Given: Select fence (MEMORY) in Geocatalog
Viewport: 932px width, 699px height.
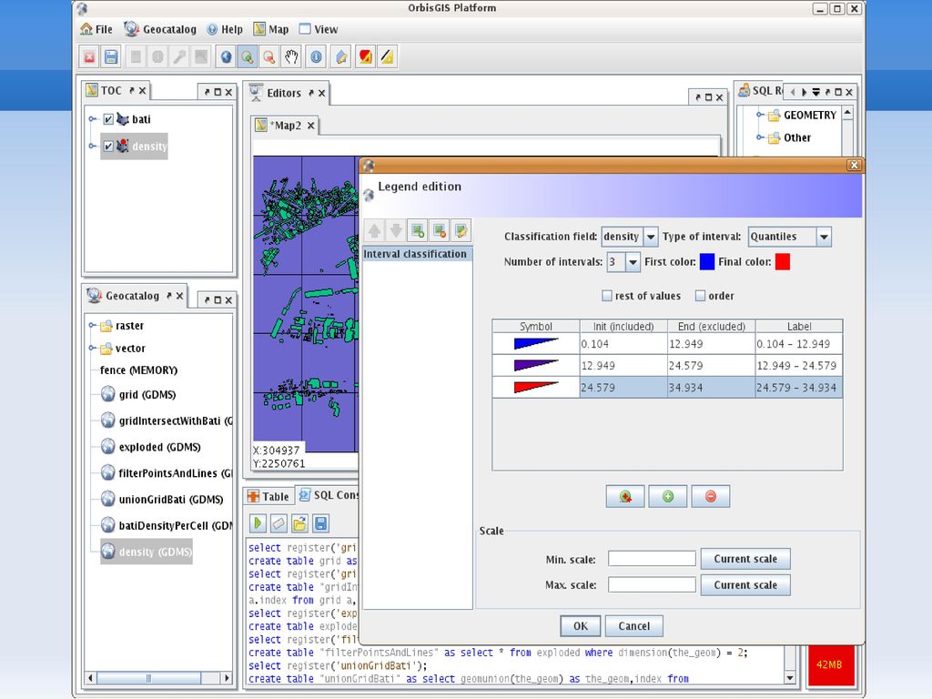Looking at the screenshot, I should click(x=138, y=370).
